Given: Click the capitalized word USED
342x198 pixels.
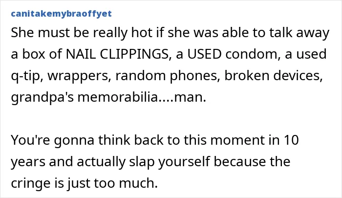Looking at the screenshot, I should tap(204, 54).
